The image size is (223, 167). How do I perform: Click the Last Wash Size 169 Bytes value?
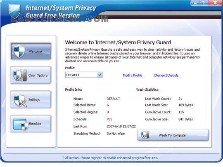coord(185,105)
